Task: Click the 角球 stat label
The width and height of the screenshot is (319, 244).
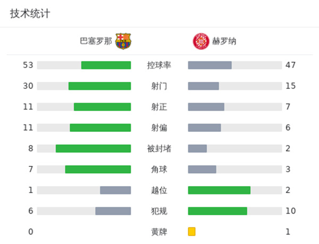Action: (x=159, y=169)
